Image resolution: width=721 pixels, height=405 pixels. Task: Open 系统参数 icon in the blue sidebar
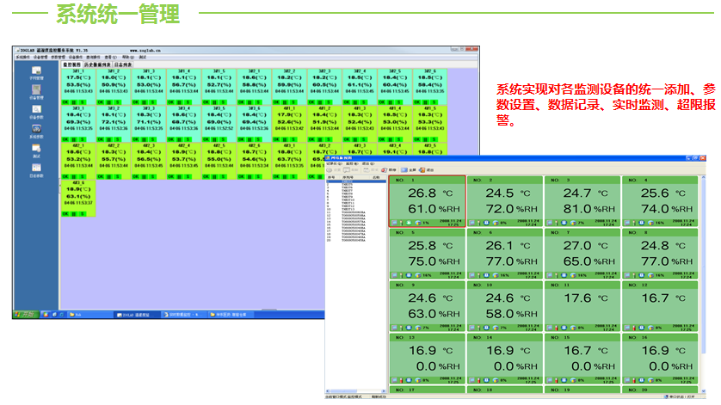(36, 129)
